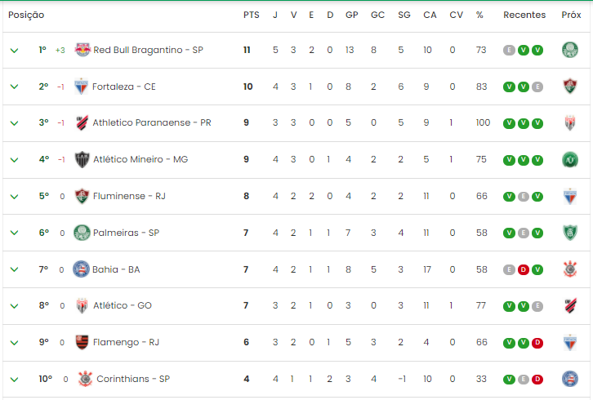This screenshot has width=593, height=400.
Task: Expand the Corinthians row chevron
Action: tap(15, 380)
